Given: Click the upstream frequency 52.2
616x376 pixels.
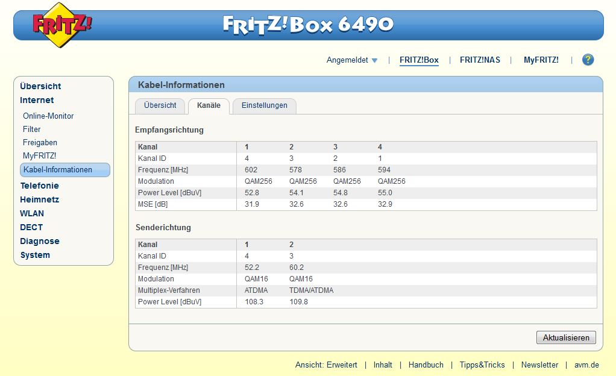Looking at the screenshot, I should click(252, 268).
